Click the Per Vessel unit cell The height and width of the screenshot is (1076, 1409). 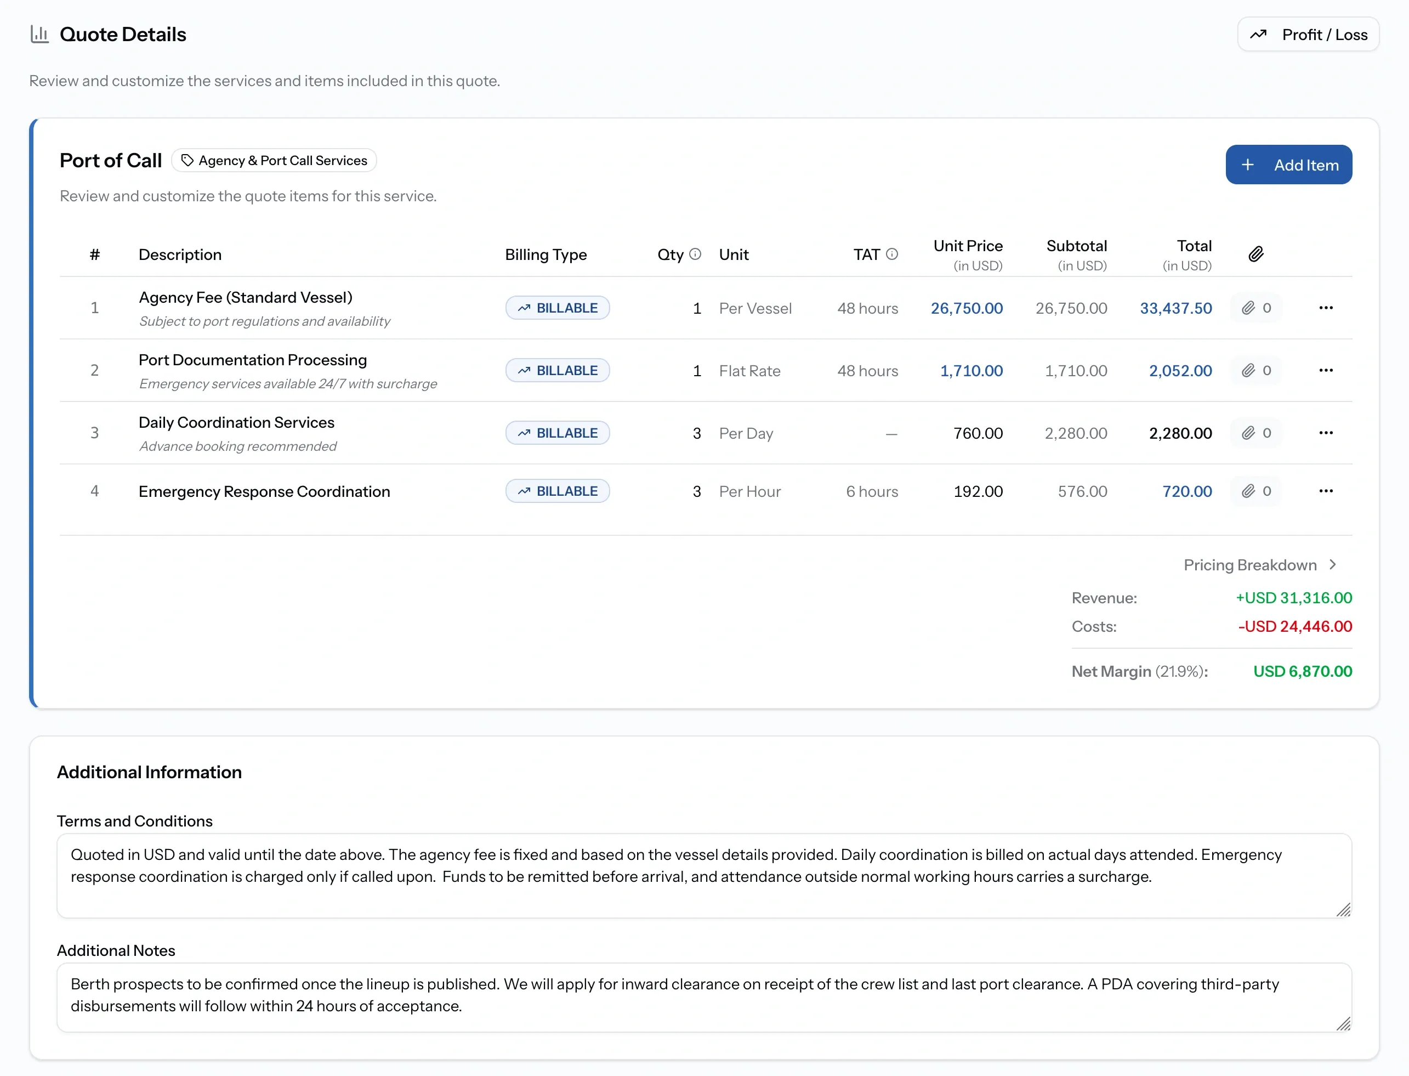755,308
